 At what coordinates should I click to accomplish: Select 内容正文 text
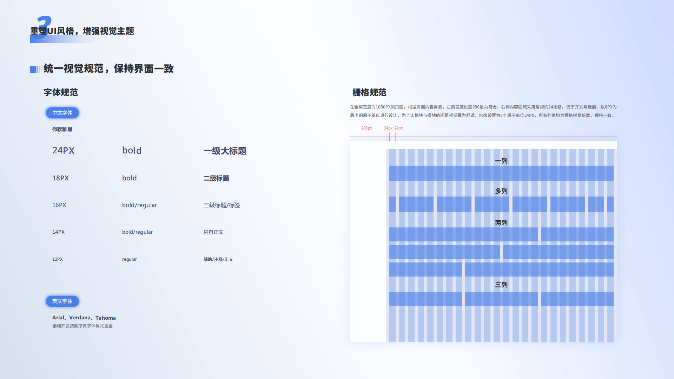(213, 232)
